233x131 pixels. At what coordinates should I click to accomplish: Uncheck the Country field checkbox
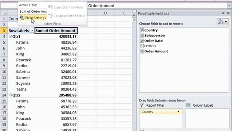[142, 30]
